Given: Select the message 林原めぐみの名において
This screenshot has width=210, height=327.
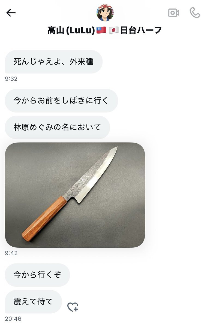Looking at the screenshot, I should (57, 127).
